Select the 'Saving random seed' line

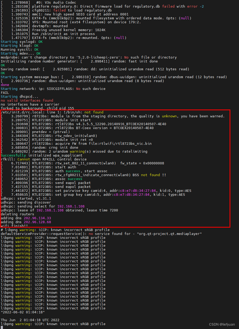point(95,69)
